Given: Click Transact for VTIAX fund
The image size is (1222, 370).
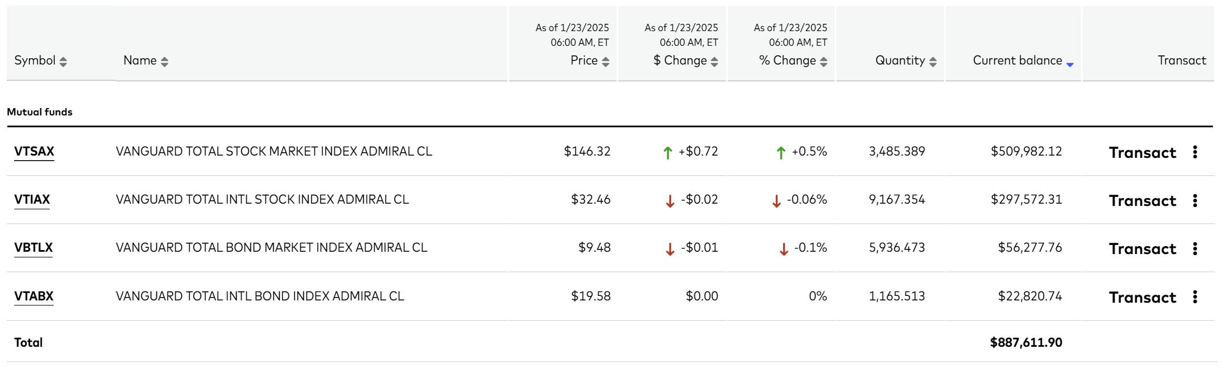Looking at the screenshot, I should pyautogui.click(x=1142, y=201).
